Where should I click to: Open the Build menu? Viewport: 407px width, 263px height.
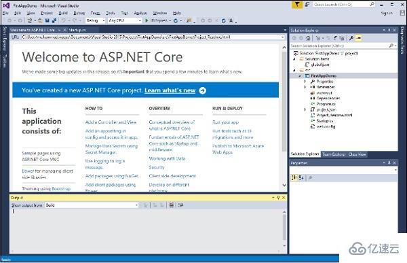point(63,13)
